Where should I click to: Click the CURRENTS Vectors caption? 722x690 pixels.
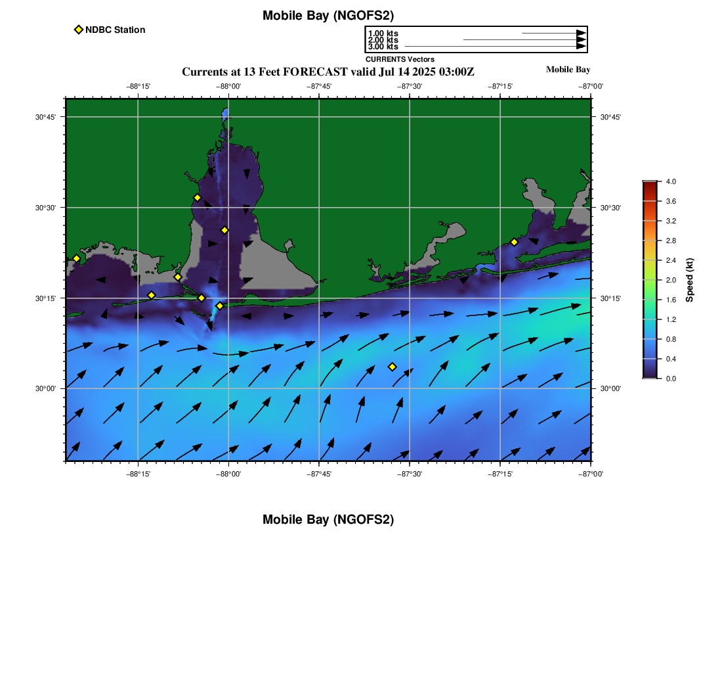point(400,59)
